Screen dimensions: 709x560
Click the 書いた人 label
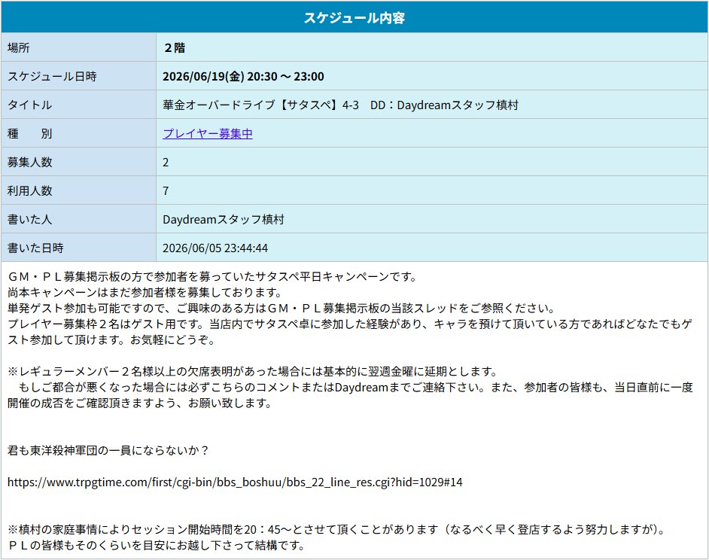(30, 219)
